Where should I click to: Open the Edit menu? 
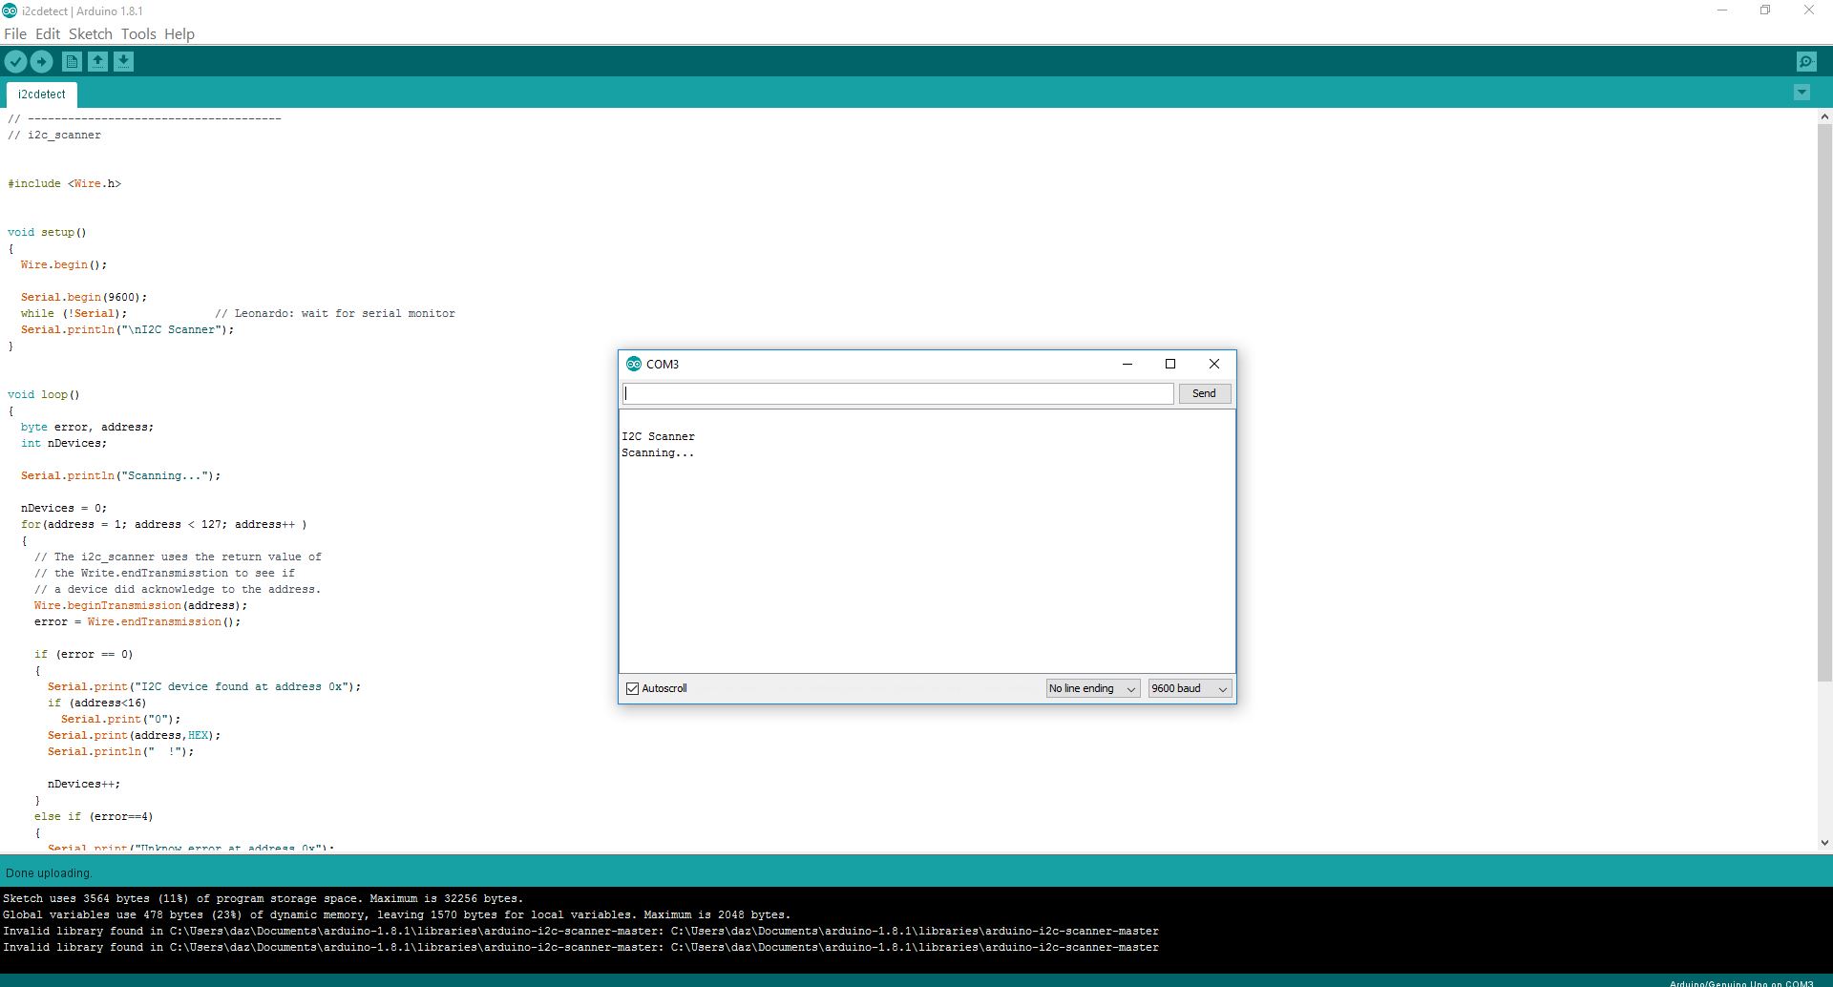(x=48, y=33)
